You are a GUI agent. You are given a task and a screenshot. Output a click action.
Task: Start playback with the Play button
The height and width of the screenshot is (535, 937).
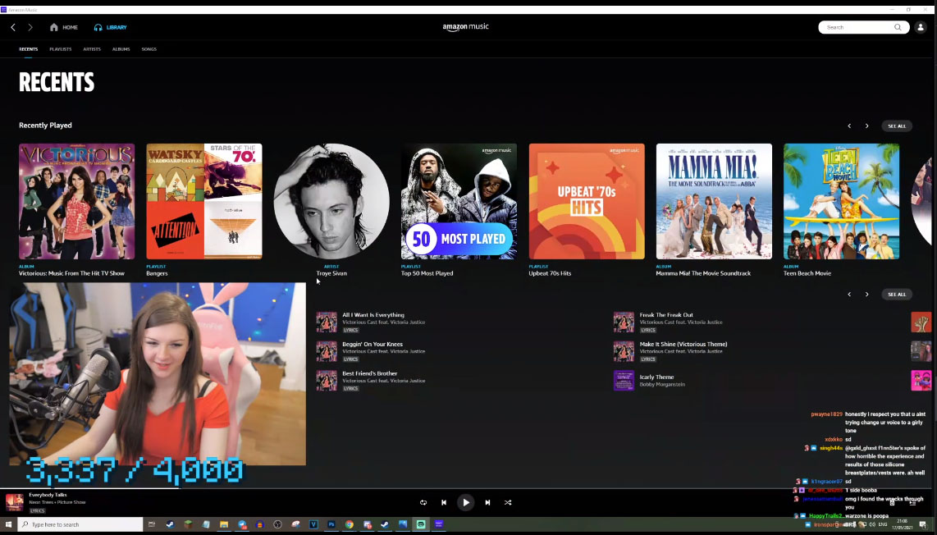pos(465,503)
